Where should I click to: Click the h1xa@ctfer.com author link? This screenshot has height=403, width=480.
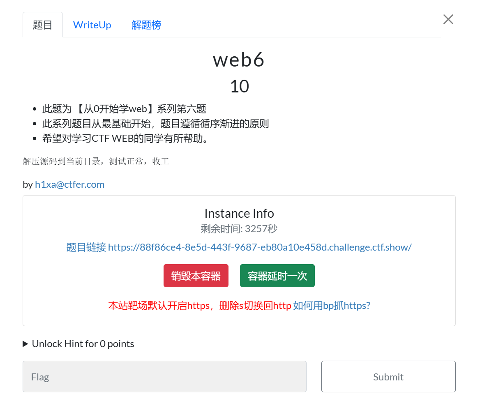(x=69, y=184)
